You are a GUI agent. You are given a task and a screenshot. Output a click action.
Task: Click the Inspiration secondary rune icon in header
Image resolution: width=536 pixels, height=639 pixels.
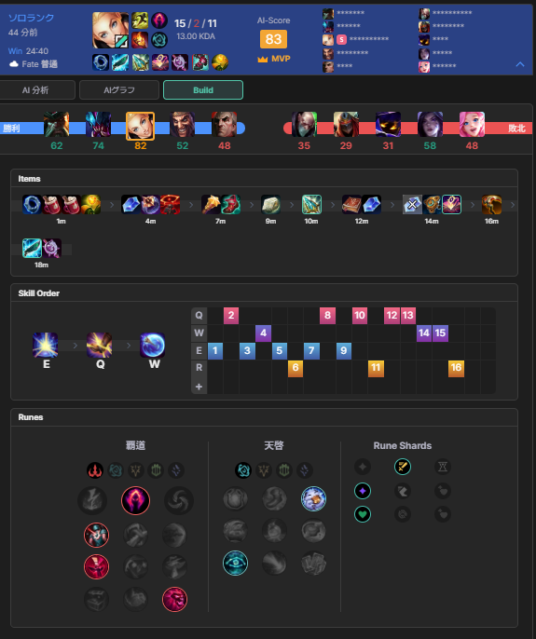159,40
